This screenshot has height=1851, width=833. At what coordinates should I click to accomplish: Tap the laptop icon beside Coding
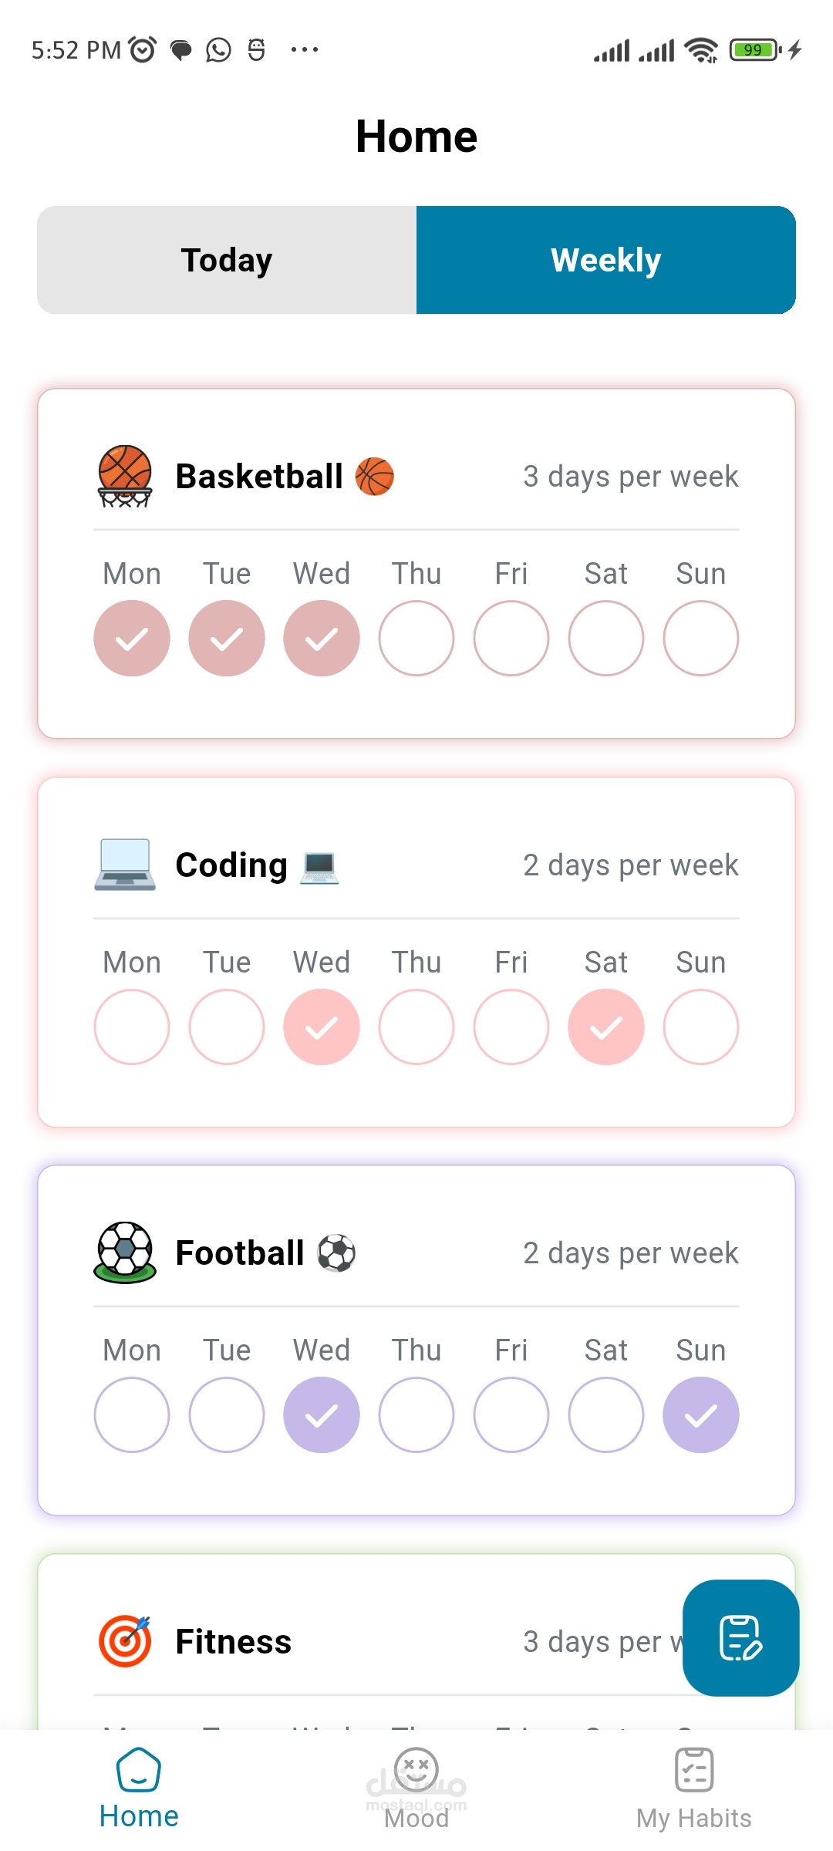point(125,865)
